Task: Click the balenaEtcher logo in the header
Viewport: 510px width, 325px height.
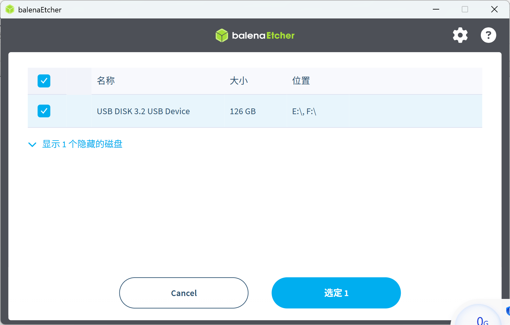Action: (254, 35)
